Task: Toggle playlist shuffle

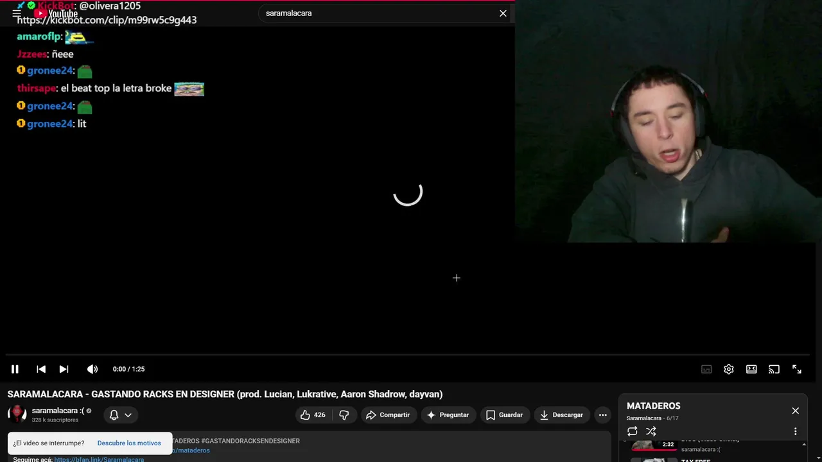Action: pyautogui.click(x=651, y=431)
